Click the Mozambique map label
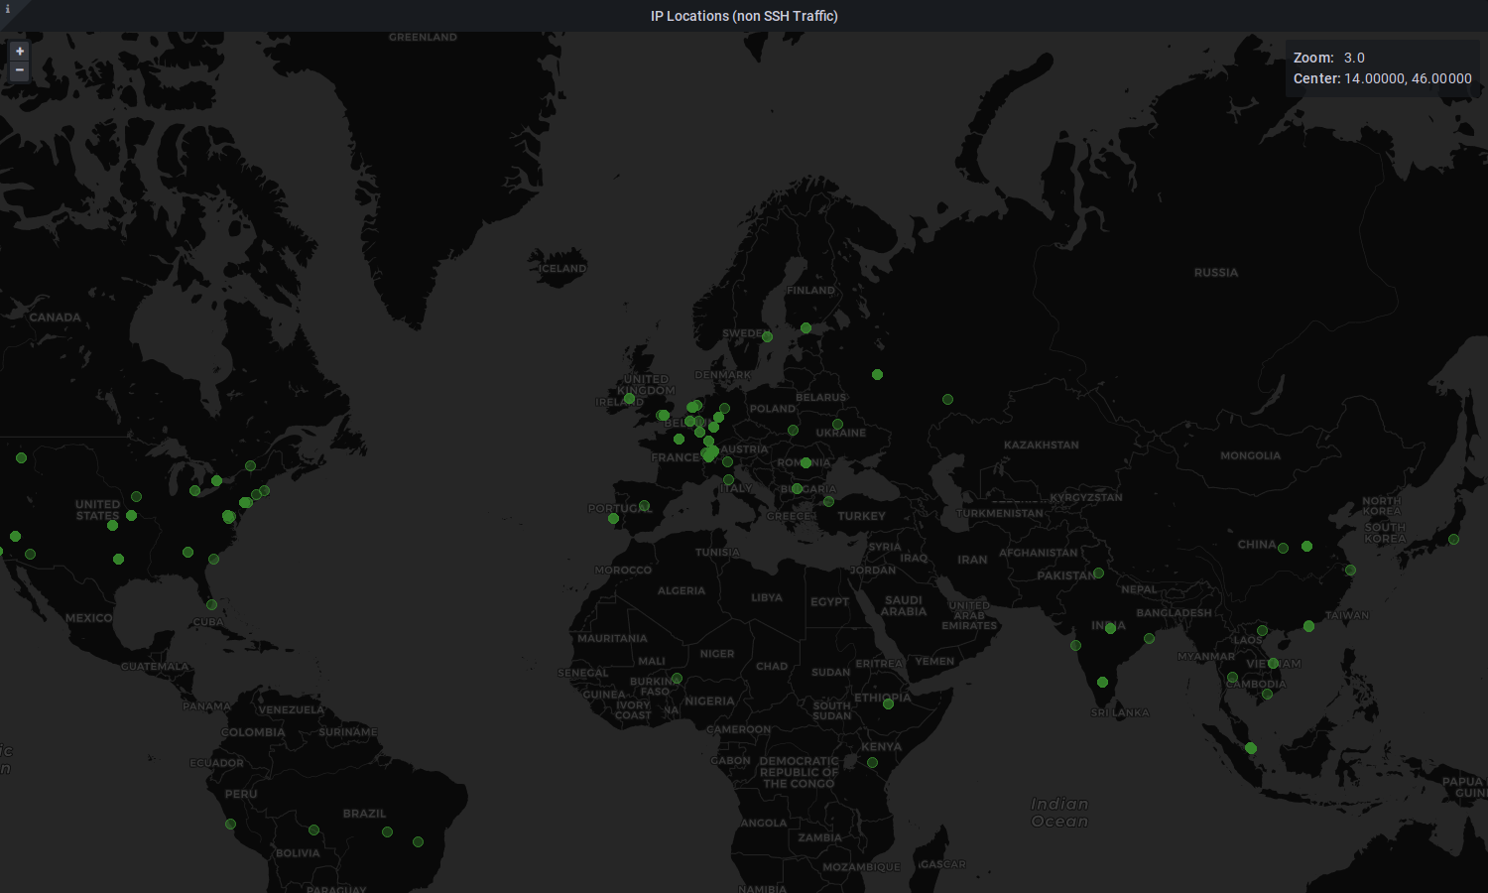 point(861,866)
